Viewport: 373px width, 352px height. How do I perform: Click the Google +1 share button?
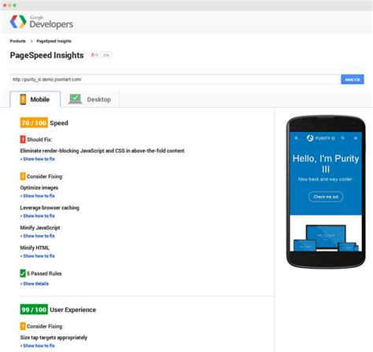click(94, 55)
